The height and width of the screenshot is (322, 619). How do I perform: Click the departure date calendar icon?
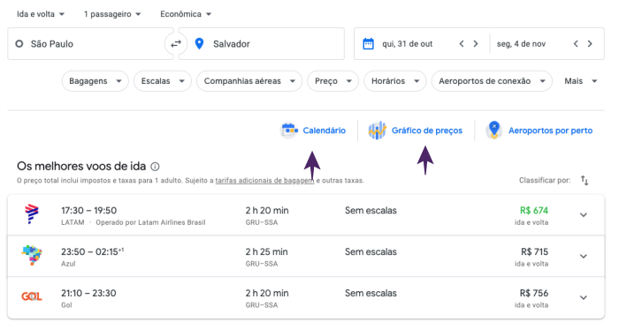[x=368, y=44]
